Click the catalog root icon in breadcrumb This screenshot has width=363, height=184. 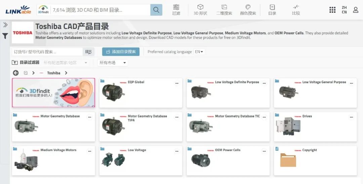[x=26, y=73]
